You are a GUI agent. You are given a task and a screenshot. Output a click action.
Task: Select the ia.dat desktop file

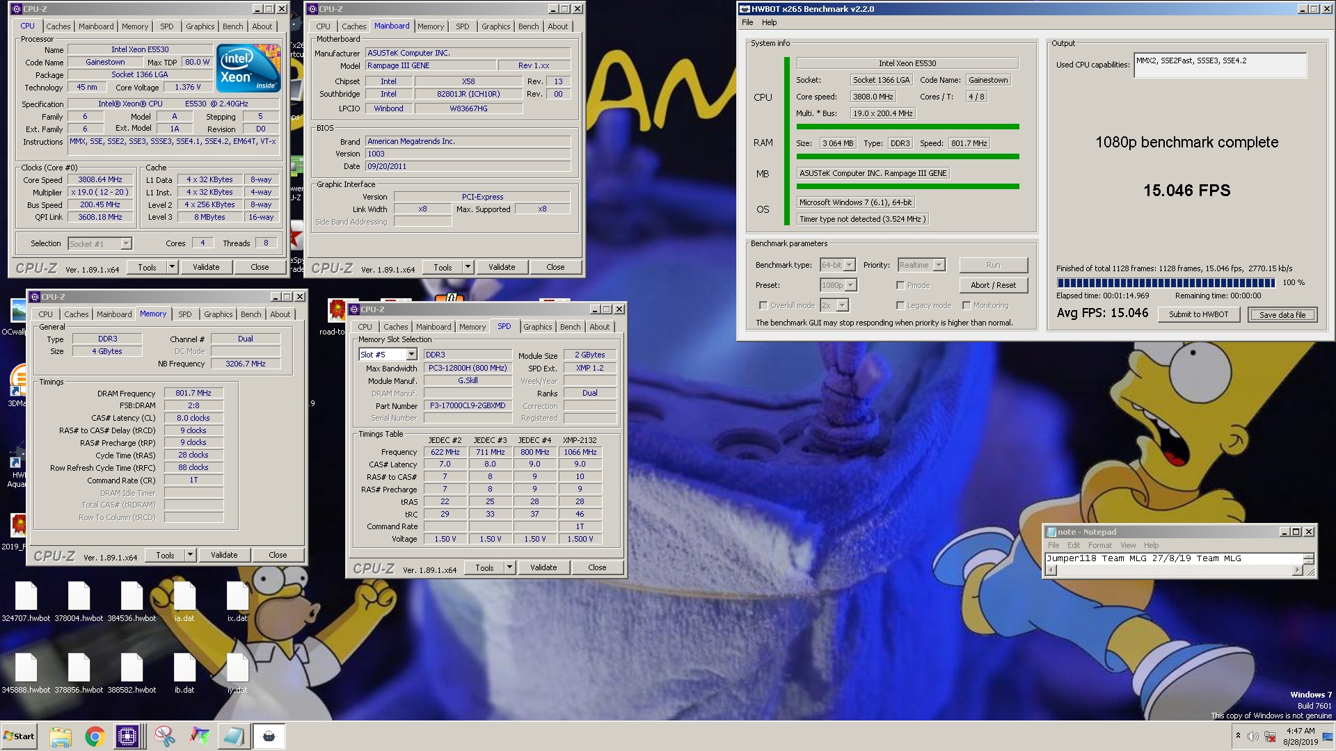(184, 601)
